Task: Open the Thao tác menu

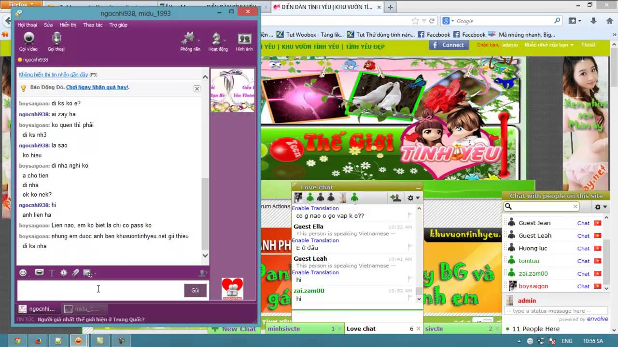Action: point(93,25)
